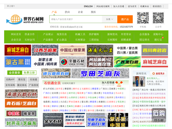Click the product keyword search field
The height and width of the screenshot is (129, 172).
pos(76,19)
